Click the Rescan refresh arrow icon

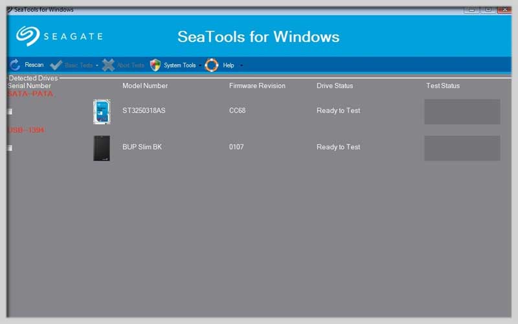pos(15,65)
